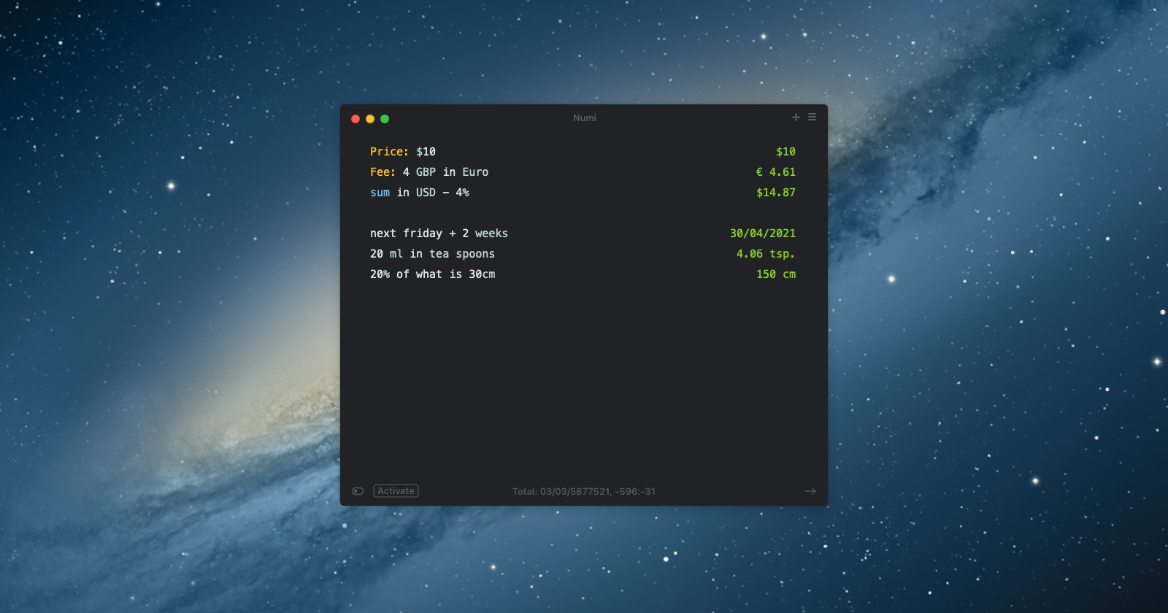This screenshot has width=1168, height=613.
Task: Click the Activate button
Action: 396,491
